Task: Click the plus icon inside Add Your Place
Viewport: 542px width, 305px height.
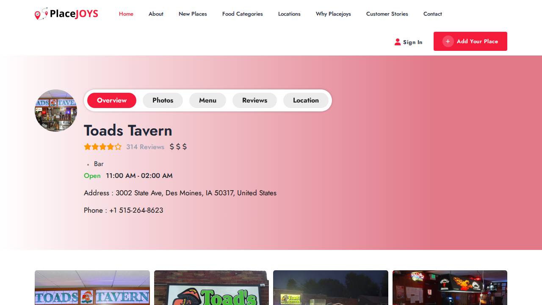Action: click(448, 41)
